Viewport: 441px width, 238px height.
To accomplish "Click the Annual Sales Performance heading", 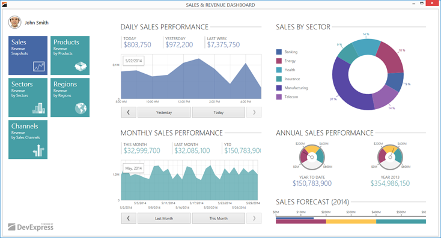I will tap(324, 132).
